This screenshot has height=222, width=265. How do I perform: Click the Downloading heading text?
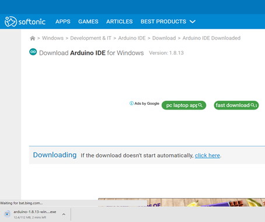(55, 155)
